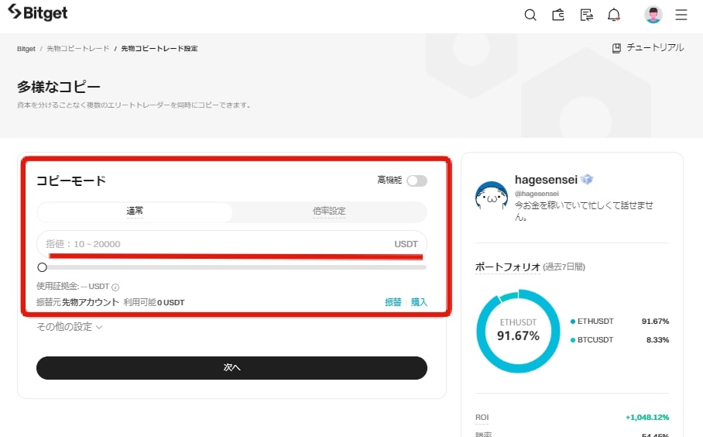Click the ETHUSDT donut chart
This screenshot has width=703, height=437.
coord(518,331)
